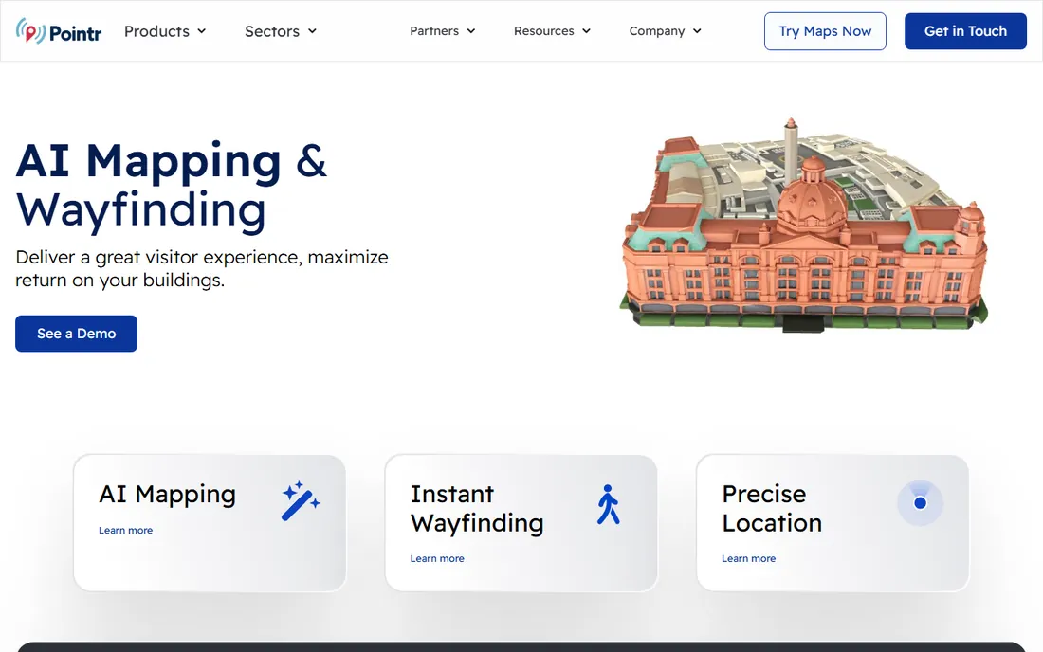This screenshot has width=1043, height=652.
Task: Click the blue location dot icon
Action: (x=920, y=503)
